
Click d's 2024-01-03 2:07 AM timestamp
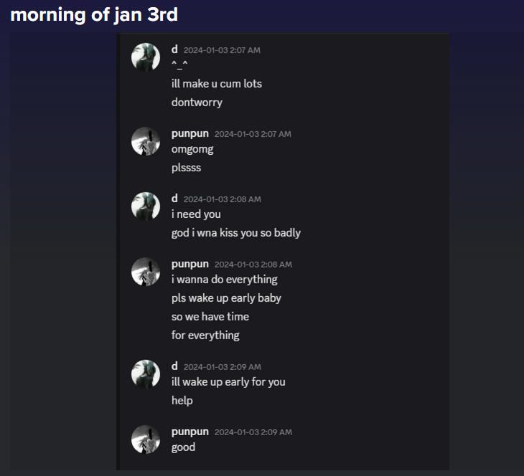(x=222, y=50)
